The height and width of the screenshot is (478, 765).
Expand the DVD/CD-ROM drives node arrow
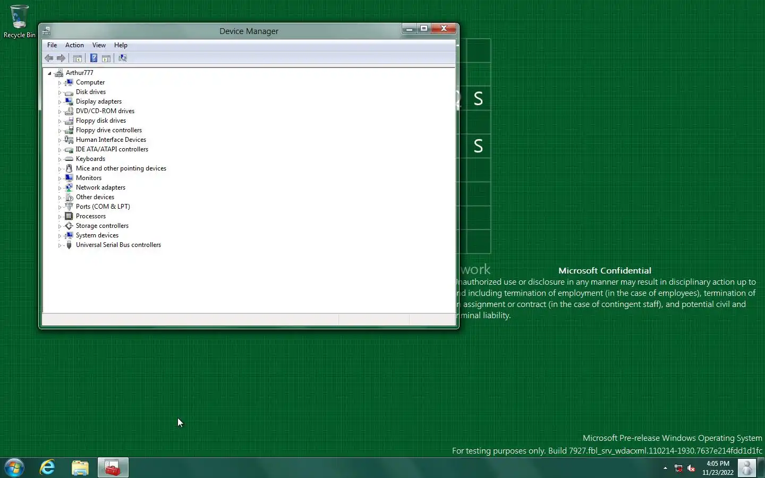click(59, 112)
